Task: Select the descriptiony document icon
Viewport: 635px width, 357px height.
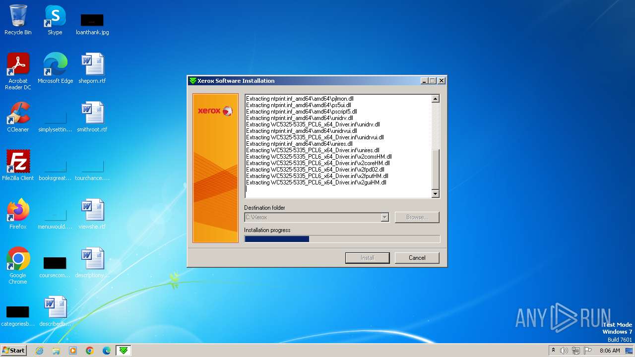Action: point(92,262)
